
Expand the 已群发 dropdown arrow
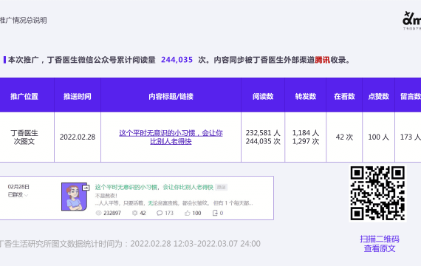coord(26,195)
